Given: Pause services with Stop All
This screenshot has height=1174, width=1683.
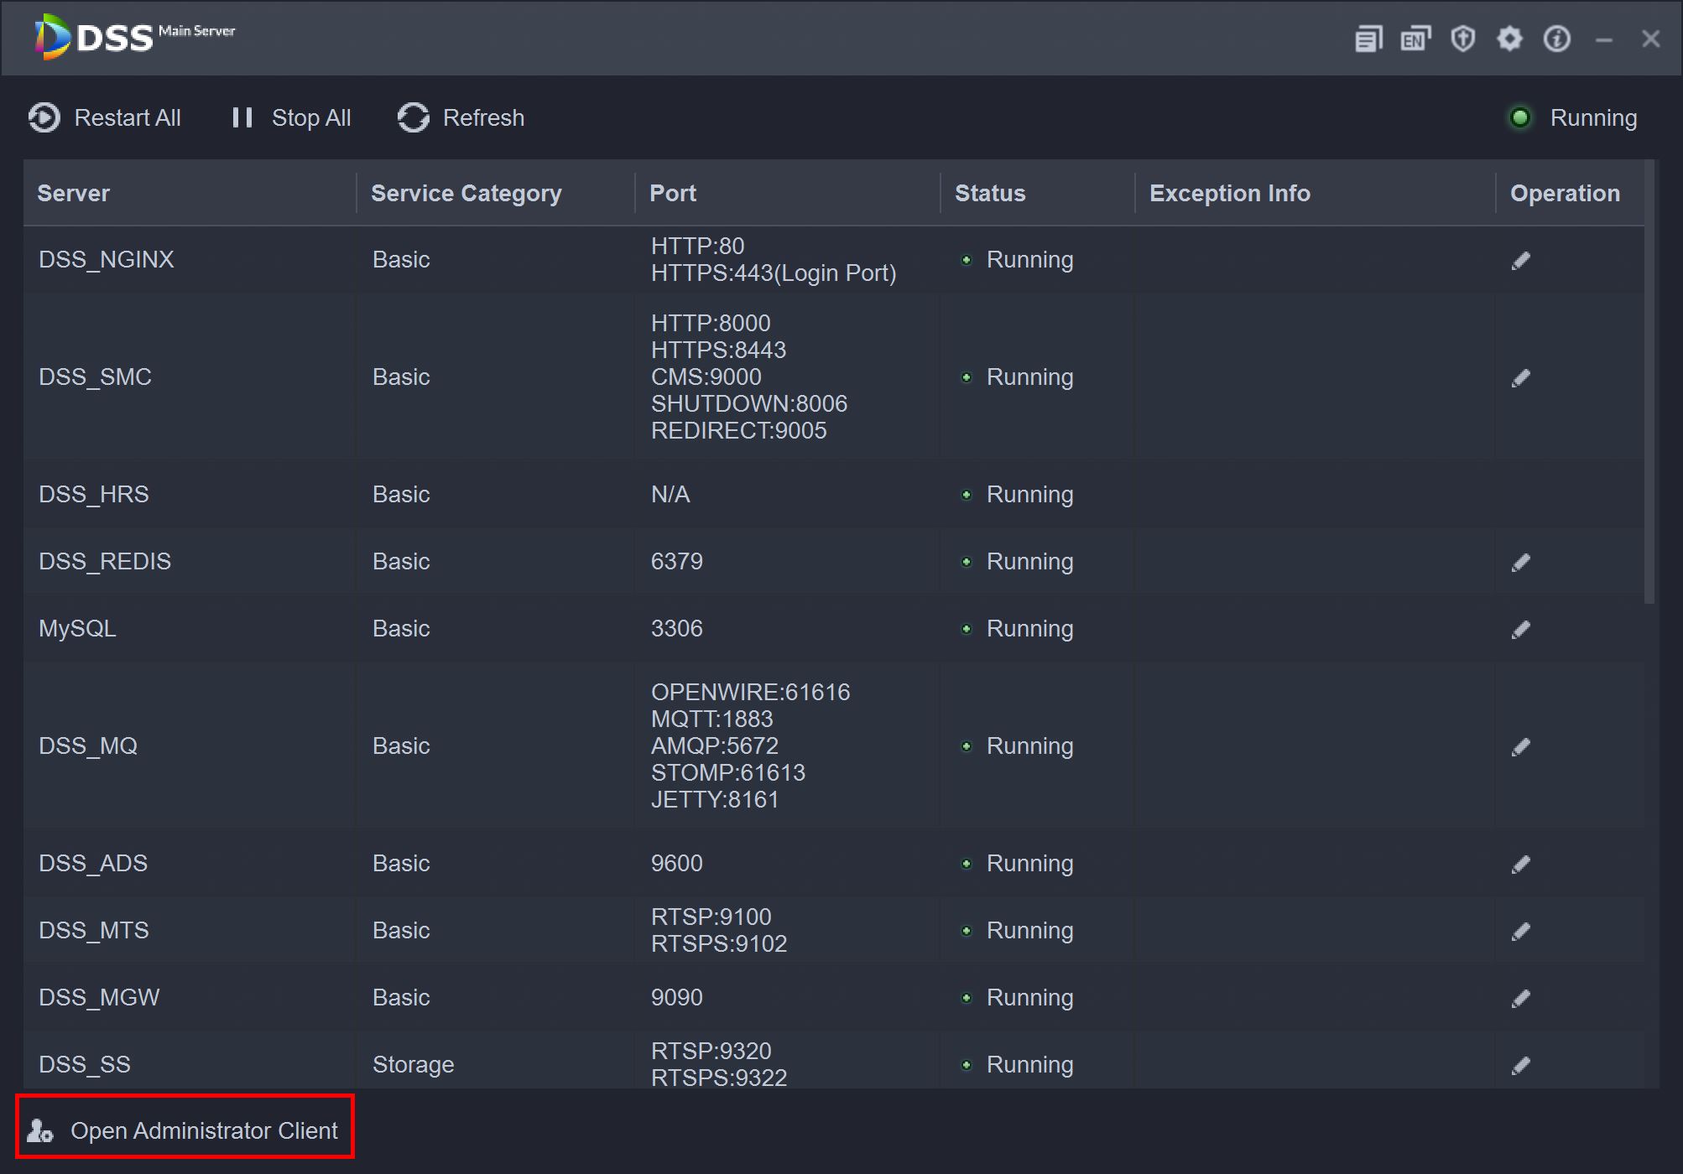Looking at the screenshot, I should click(x=292, y=118).
